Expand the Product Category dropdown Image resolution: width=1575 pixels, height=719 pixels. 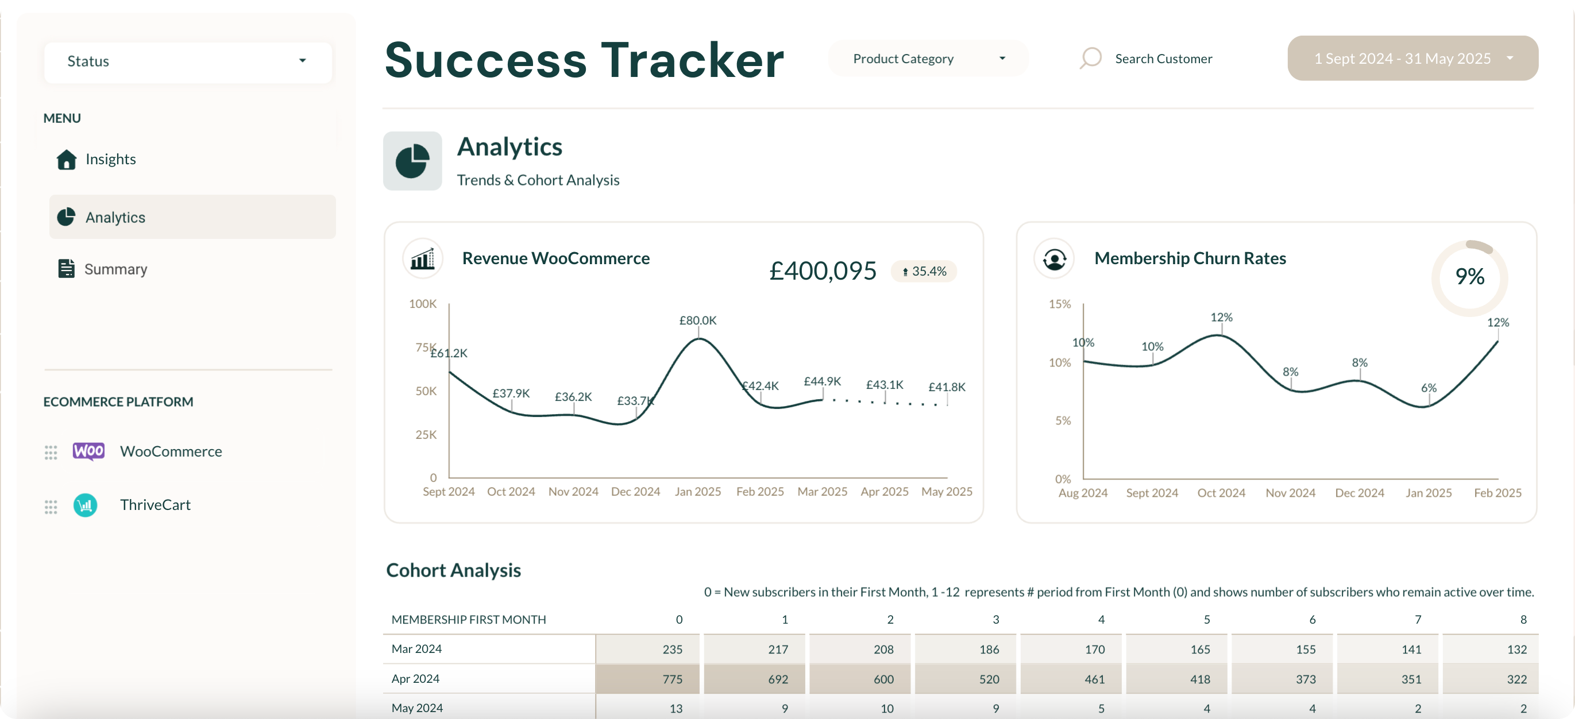pyautogui.click(x=928, y=59)
